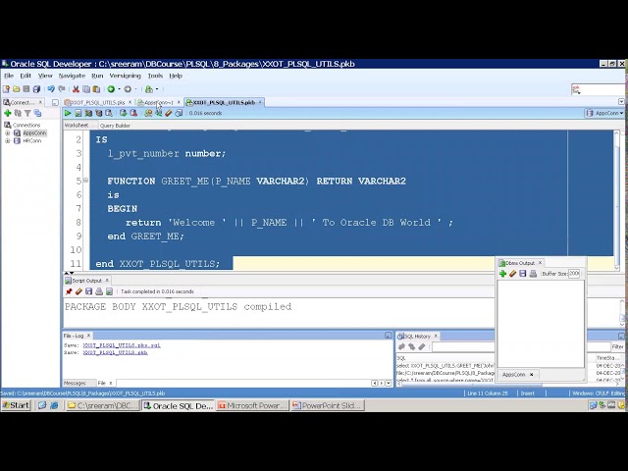This screenshot has height=471, width=628.
Task: Open the Edit menu
Action: pos(26,76)
